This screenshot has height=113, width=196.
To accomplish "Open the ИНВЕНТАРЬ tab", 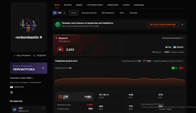I will [x=113, y=5].
